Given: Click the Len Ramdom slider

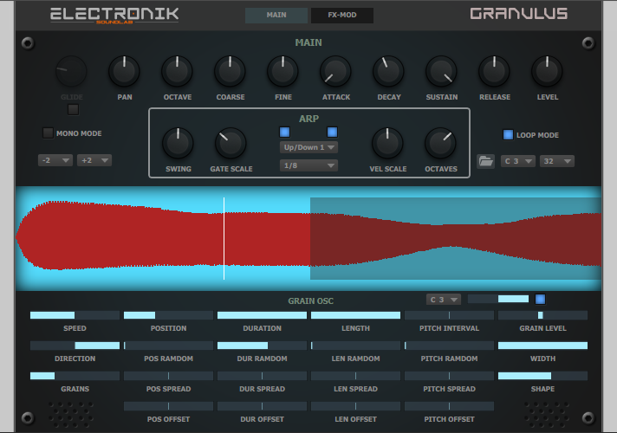Looking at the screenshot, I should (355, 346).
